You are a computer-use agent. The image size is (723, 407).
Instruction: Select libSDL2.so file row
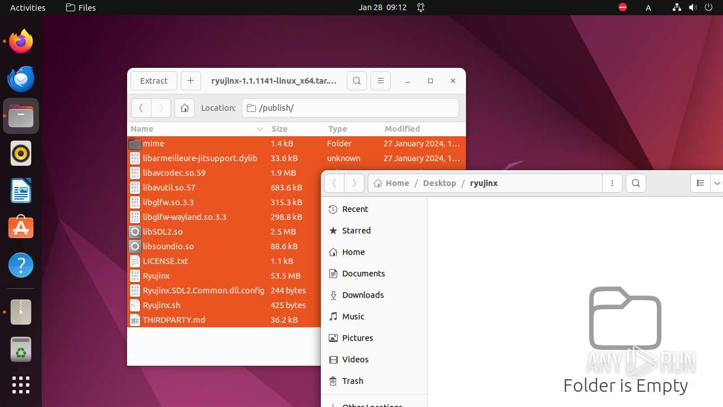pos(224,232)
